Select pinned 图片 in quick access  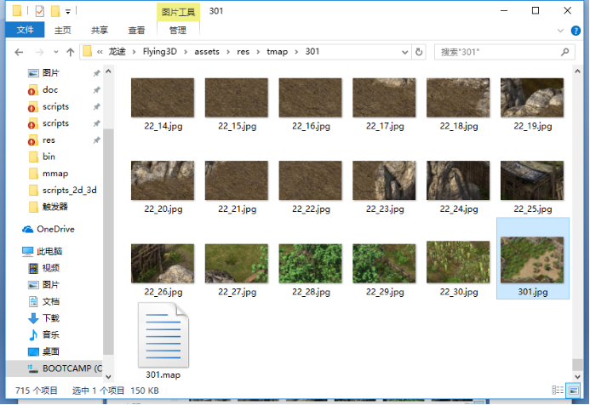(x=51, y=72)
